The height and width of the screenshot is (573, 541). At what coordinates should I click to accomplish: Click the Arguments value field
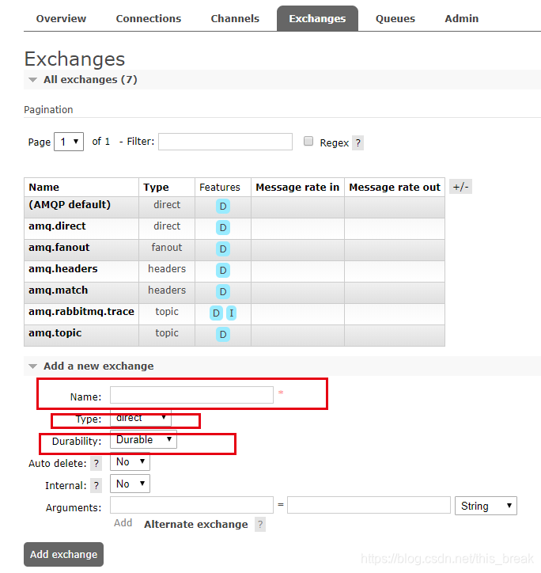(369, 505)
